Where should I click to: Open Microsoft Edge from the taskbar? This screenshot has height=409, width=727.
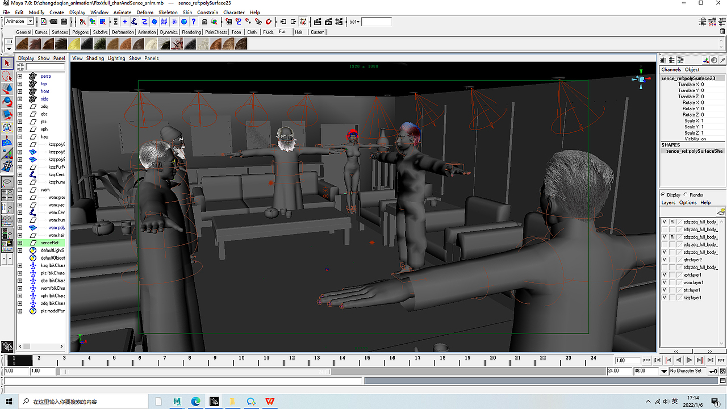pyautogui.click(x=195, y=402)
